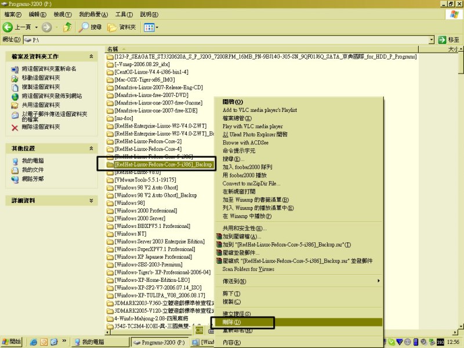Image resolution: width=464 pixels, height=348 pixels.
Task: Expand the address bar dropdown
Action: pos(432,39)
